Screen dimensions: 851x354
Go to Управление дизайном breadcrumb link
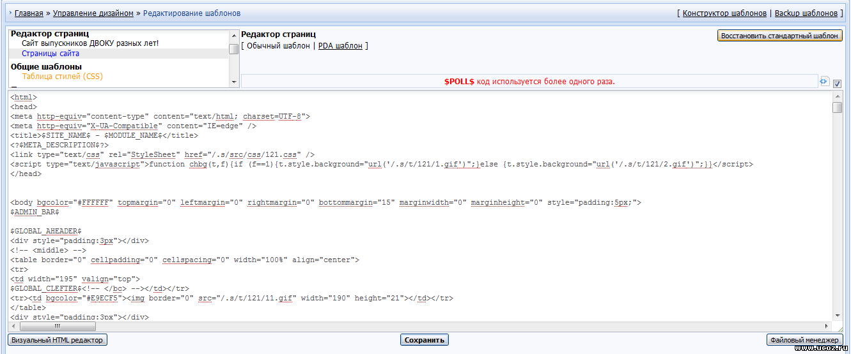(x=93, y=13)
